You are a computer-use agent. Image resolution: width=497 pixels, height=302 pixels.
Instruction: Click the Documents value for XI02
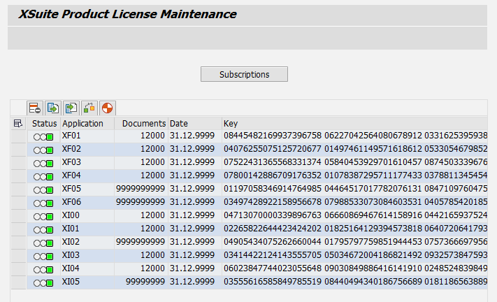141,243
